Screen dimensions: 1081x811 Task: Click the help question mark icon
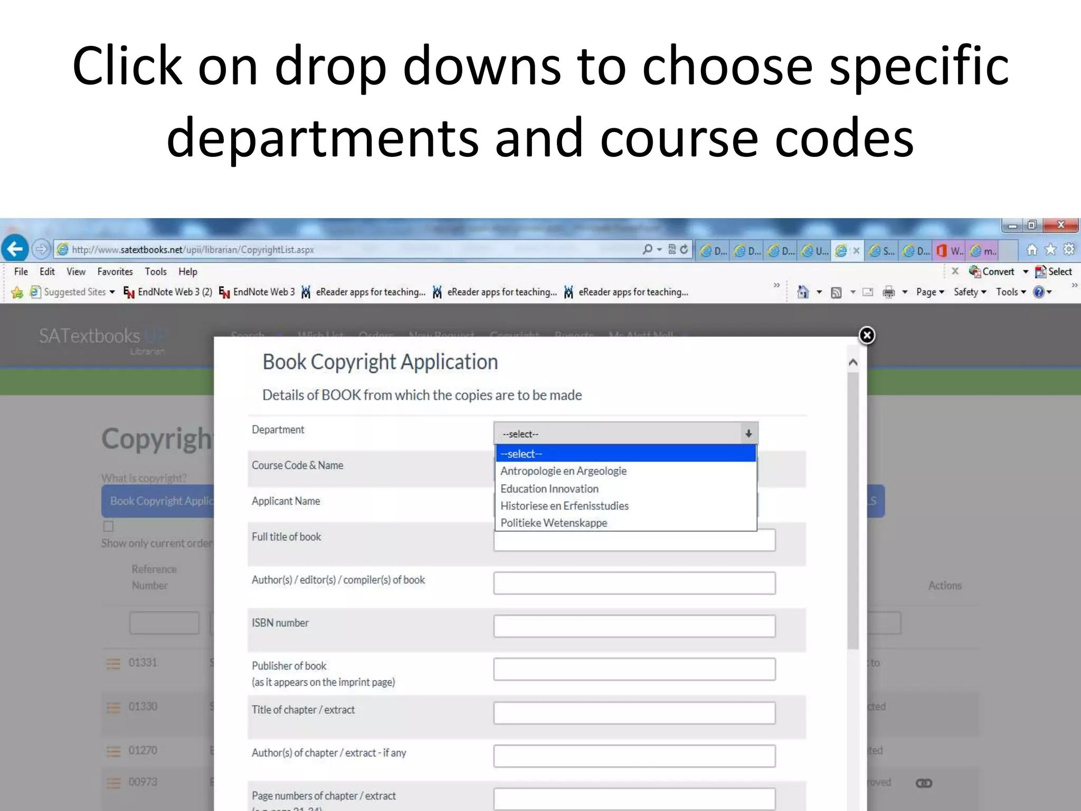(x=1039, y=292)
